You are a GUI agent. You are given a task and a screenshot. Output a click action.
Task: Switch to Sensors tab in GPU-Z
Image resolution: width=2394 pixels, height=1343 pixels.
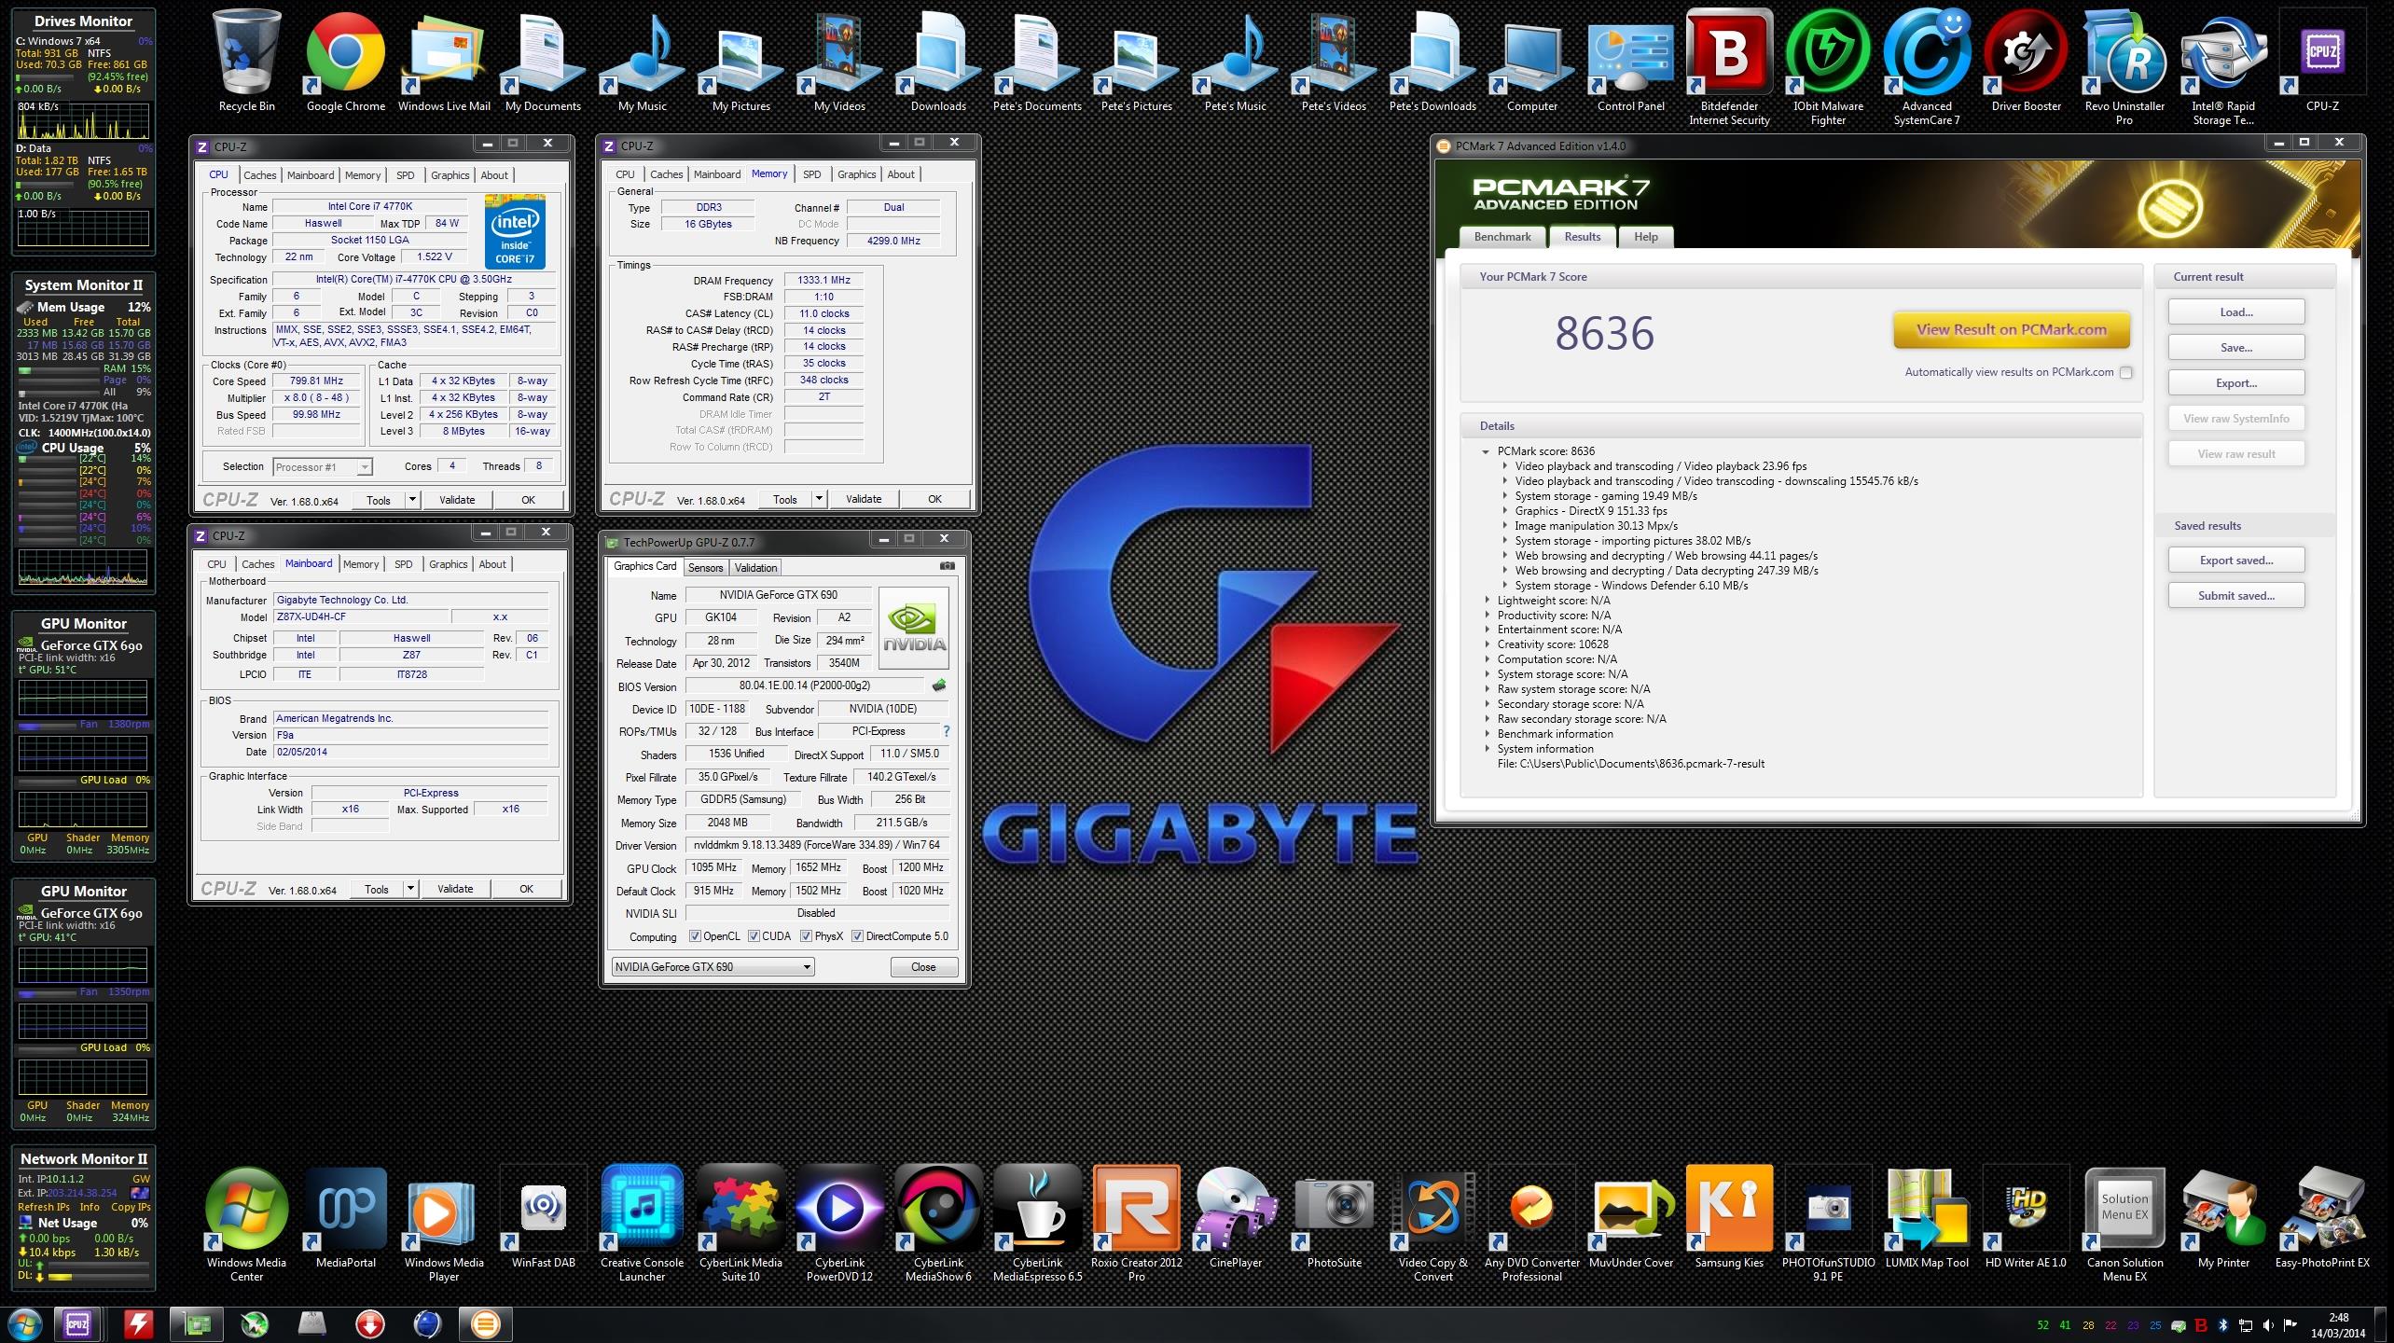(705, 568)
